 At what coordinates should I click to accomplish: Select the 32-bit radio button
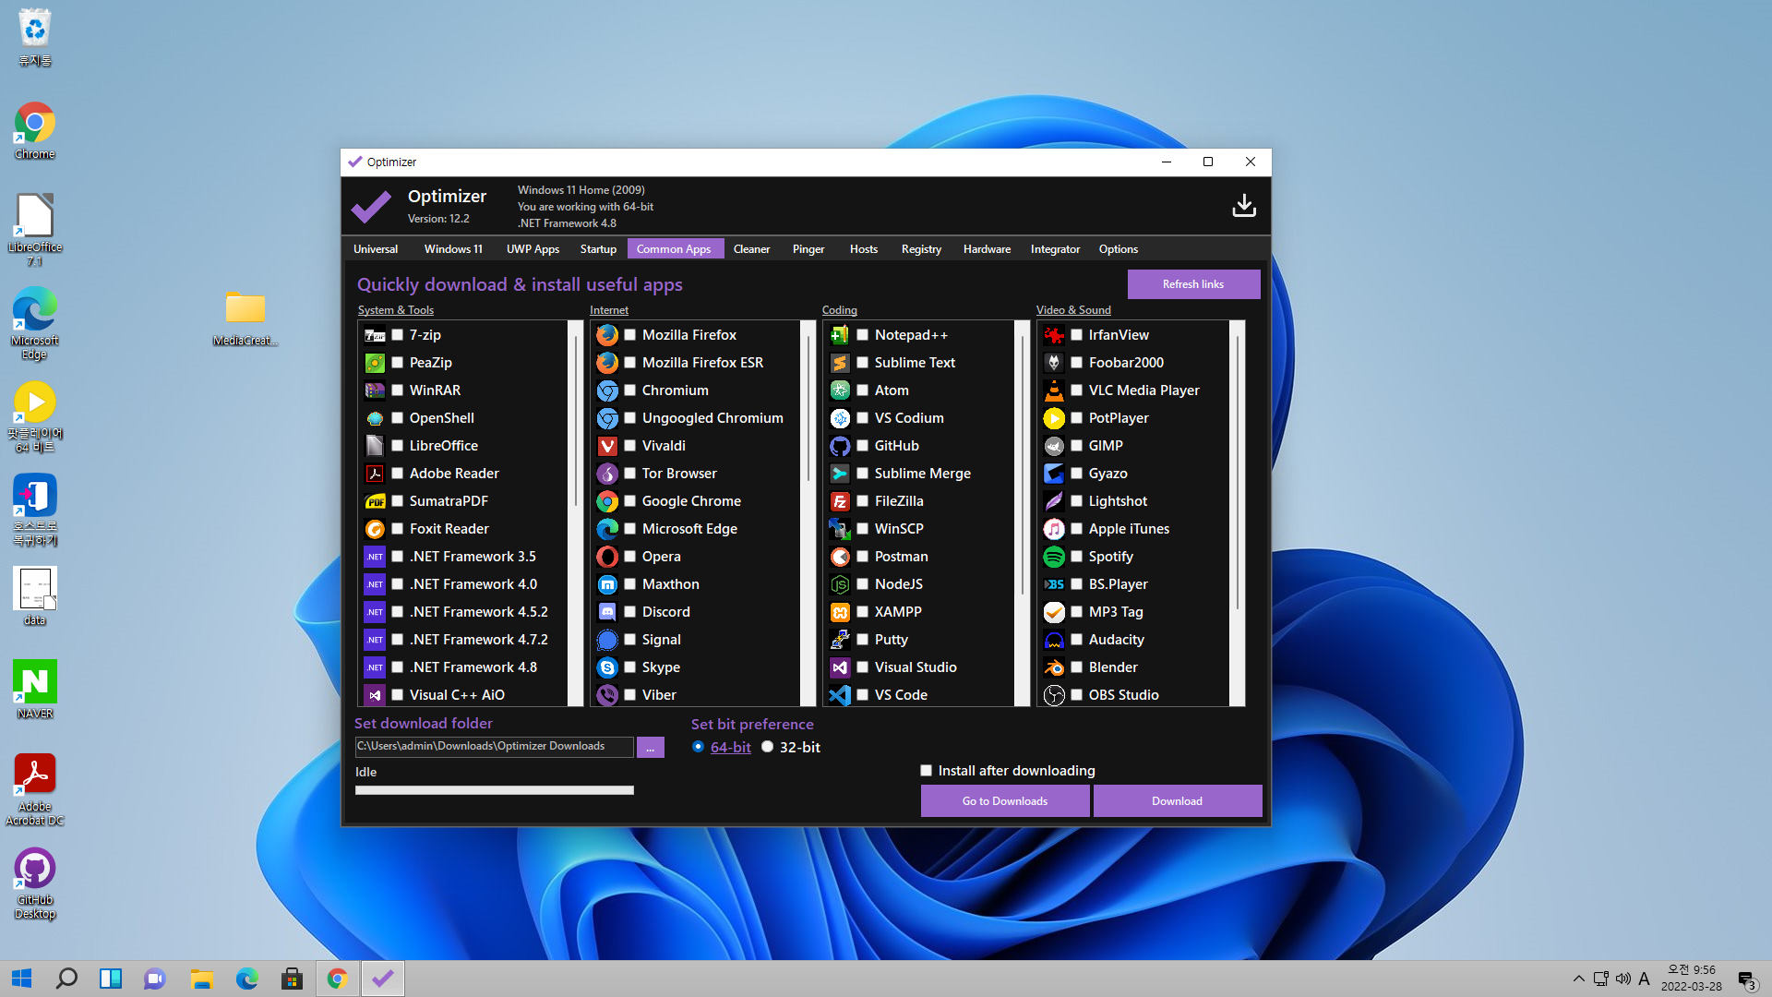coord(768,748)
